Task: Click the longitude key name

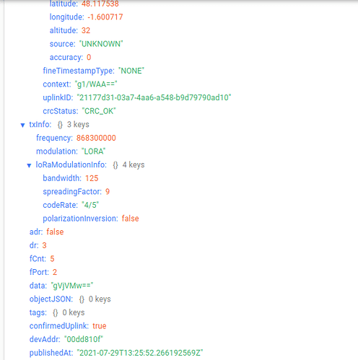Action: click(66, 17)
